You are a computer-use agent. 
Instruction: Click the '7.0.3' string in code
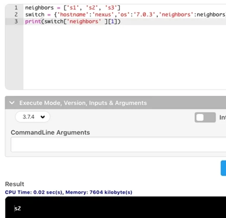tap(144, 15)
